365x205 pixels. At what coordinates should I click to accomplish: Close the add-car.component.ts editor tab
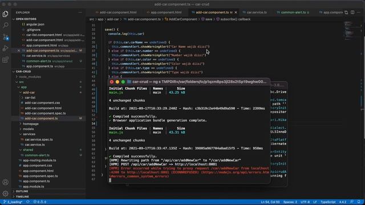(236, 13)
